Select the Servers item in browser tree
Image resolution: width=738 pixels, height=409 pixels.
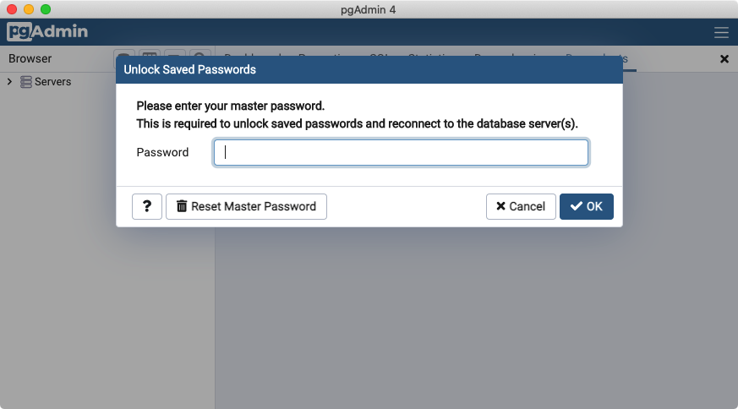52,82
